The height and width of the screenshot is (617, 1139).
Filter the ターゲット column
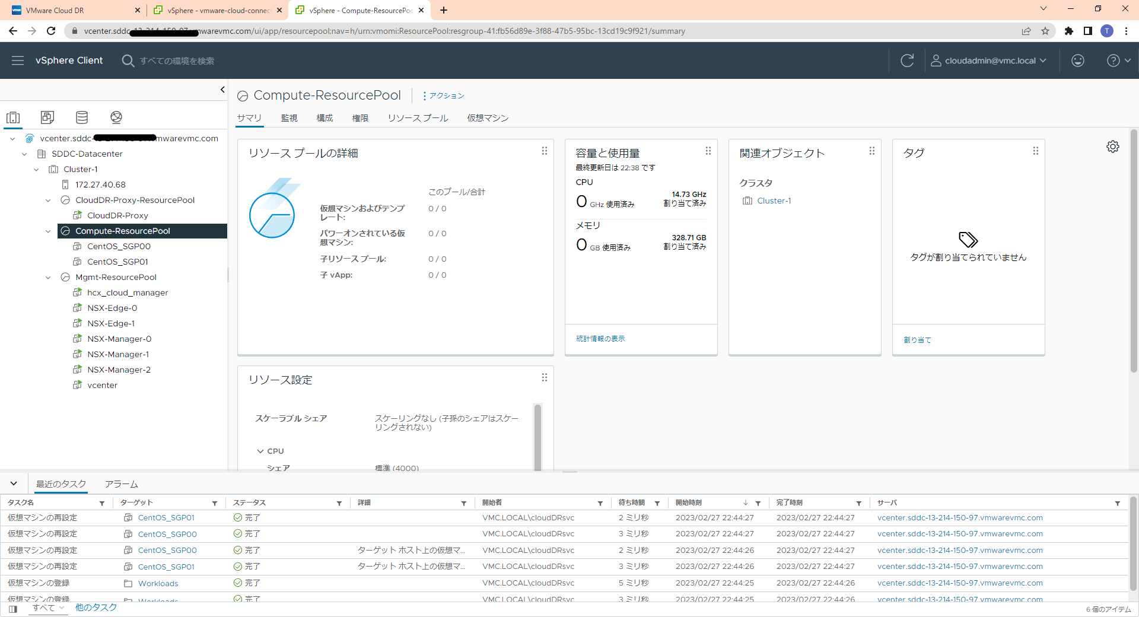(x=215, y=503)
